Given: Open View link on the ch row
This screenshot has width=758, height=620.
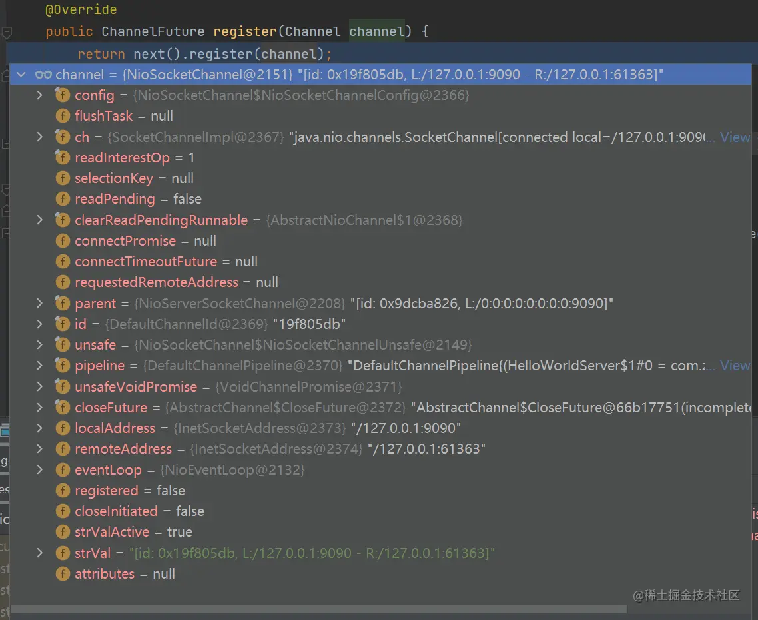Looking at the screenshot, I should (735, 137).
